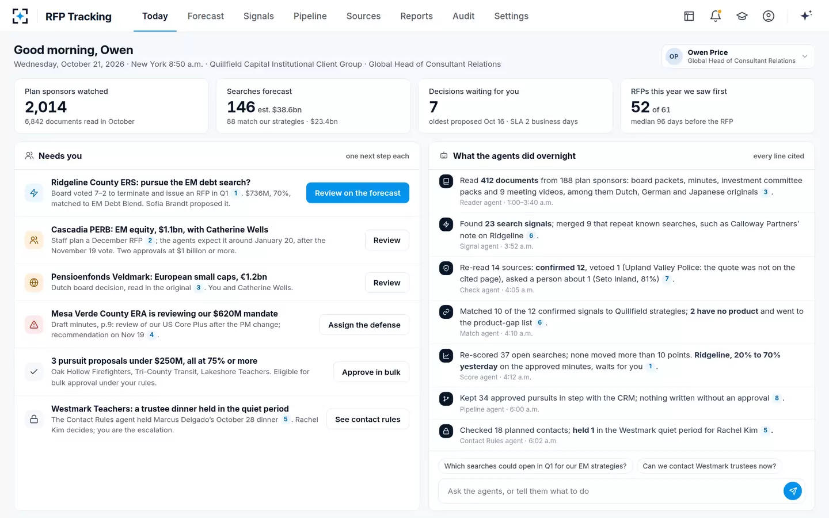
Task: Click the Match agent link icon
Action: [446, 312]
